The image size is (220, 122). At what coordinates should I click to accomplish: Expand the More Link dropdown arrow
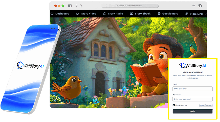205,14
